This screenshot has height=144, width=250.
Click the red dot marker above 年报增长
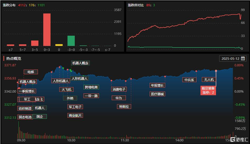(x=165, y=76)
